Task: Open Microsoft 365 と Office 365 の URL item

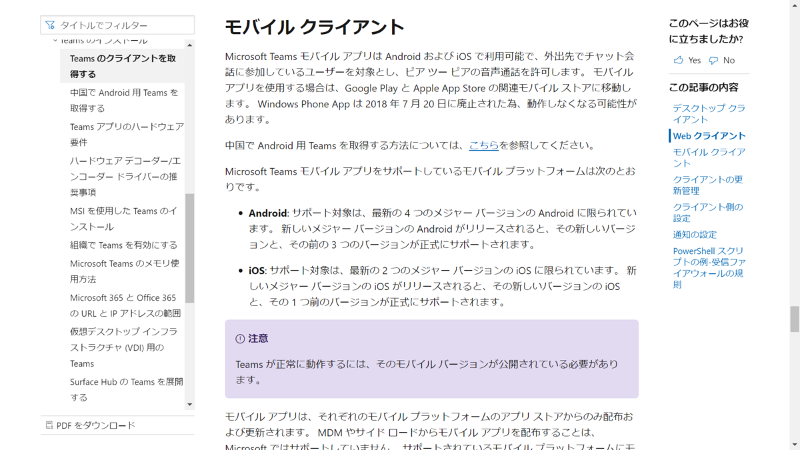Action: pos(125,305)
